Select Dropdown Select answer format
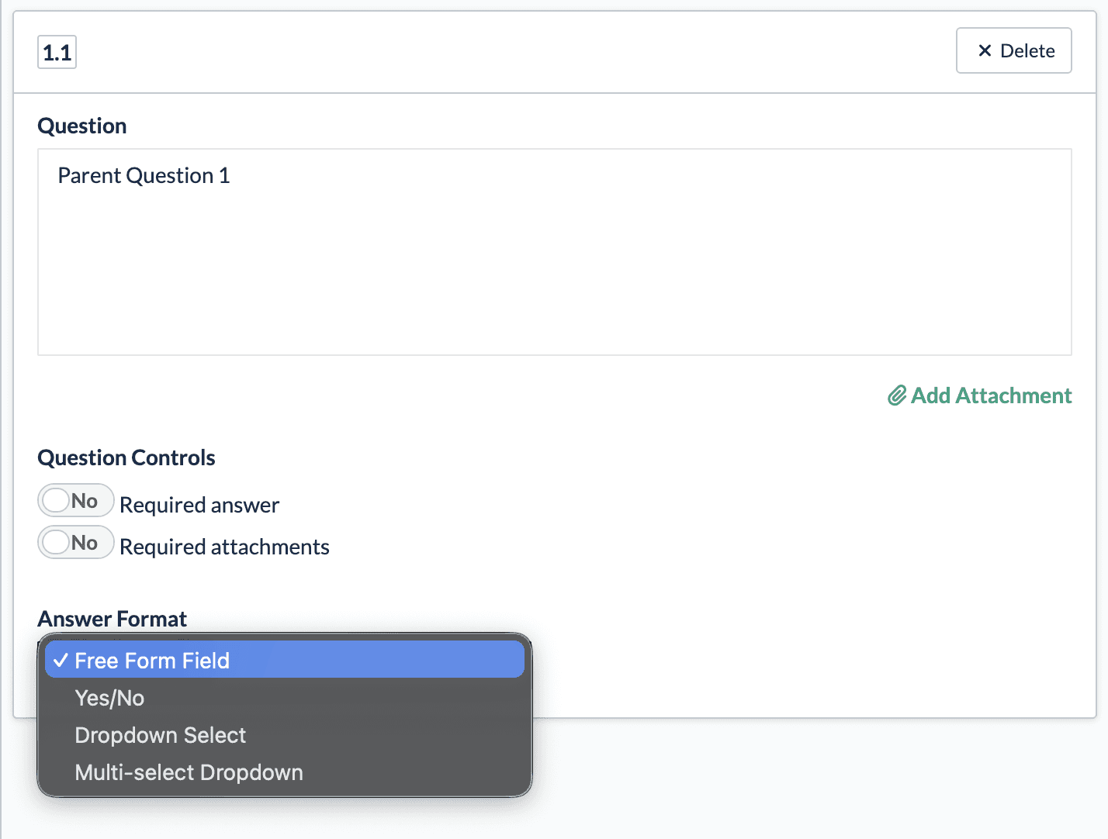Image resolution: width=1108 pixels, height=839 pixels. (x=160, y=735)
